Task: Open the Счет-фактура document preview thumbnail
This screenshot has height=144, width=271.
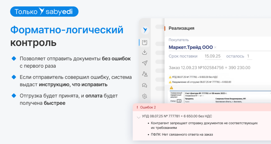Action: point(220,97)
